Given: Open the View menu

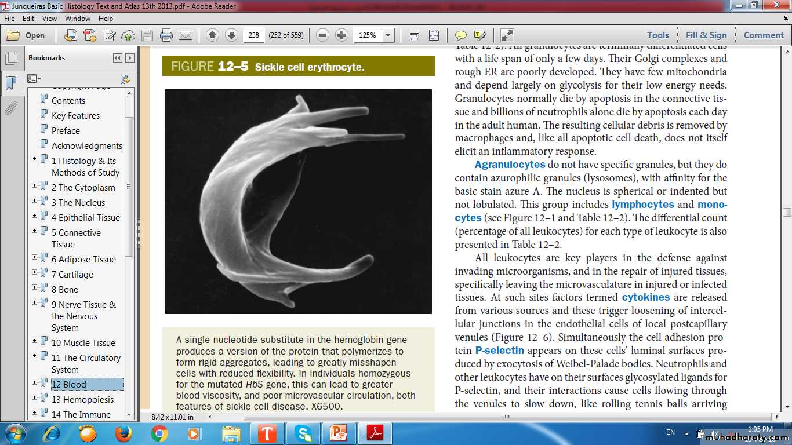Looking at the screenshot, I should pyautogui.click(x=49, y=19).
